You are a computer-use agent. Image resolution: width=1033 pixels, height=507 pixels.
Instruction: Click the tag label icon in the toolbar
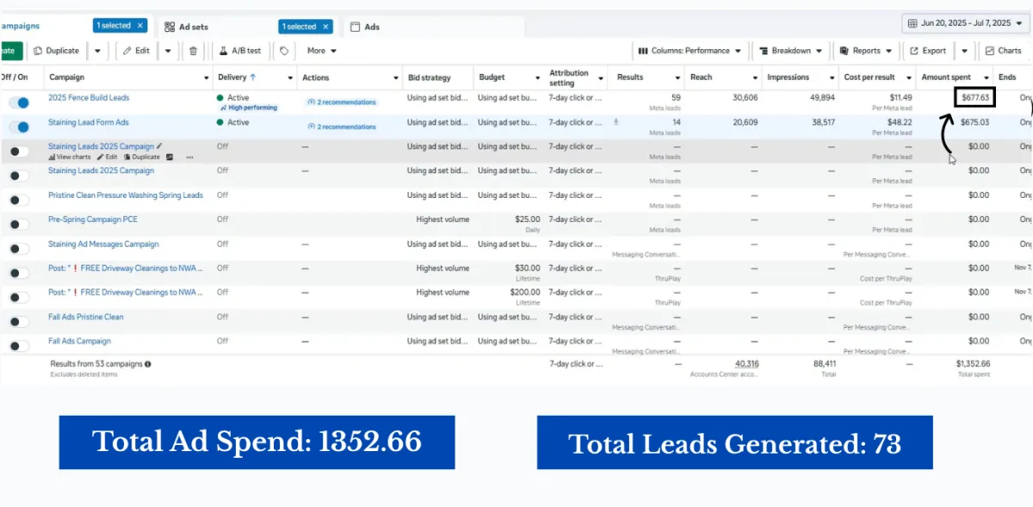(284, 51)
